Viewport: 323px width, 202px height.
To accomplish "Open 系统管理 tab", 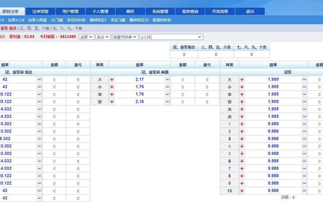I will (160, 11).
